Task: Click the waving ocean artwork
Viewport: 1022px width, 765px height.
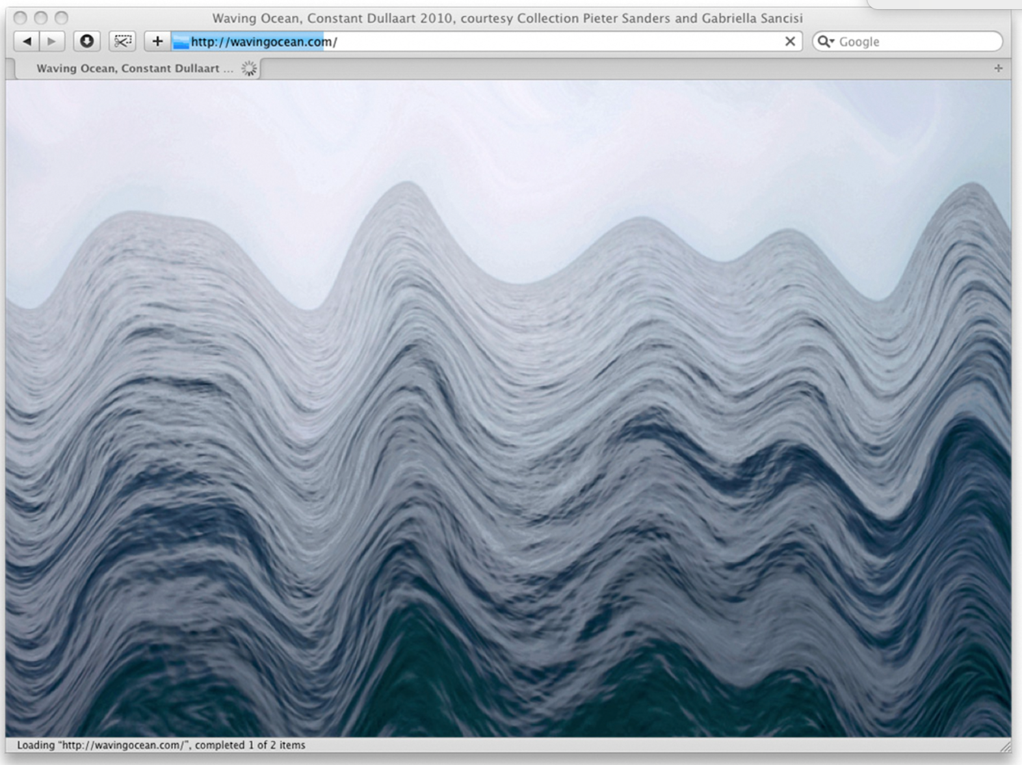Action: click(508, 409)
